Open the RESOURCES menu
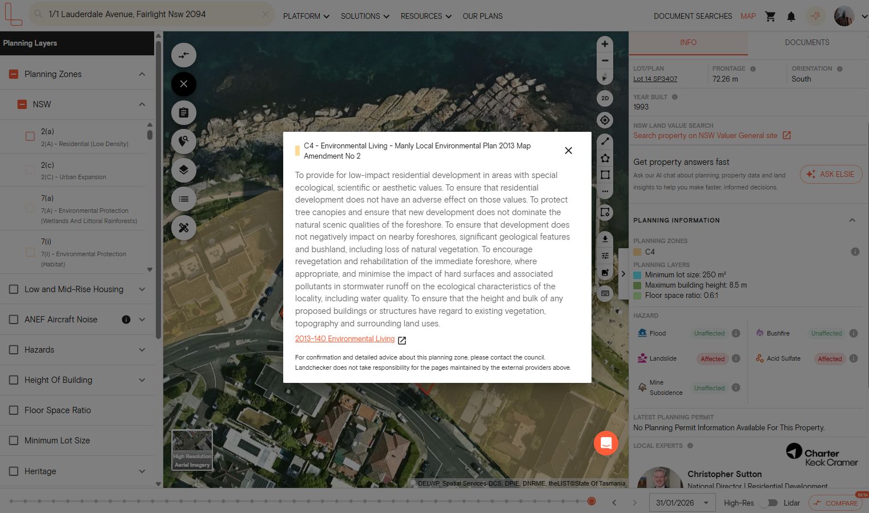The width and height of the screenshot is (869, 513). coord(426,17)
